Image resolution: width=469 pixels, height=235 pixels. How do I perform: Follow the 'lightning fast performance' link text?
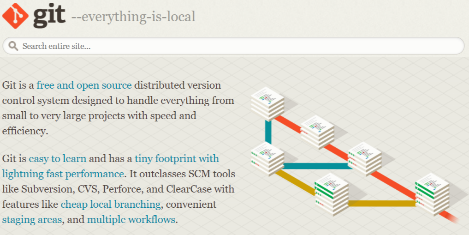click(x=63, y=174)
